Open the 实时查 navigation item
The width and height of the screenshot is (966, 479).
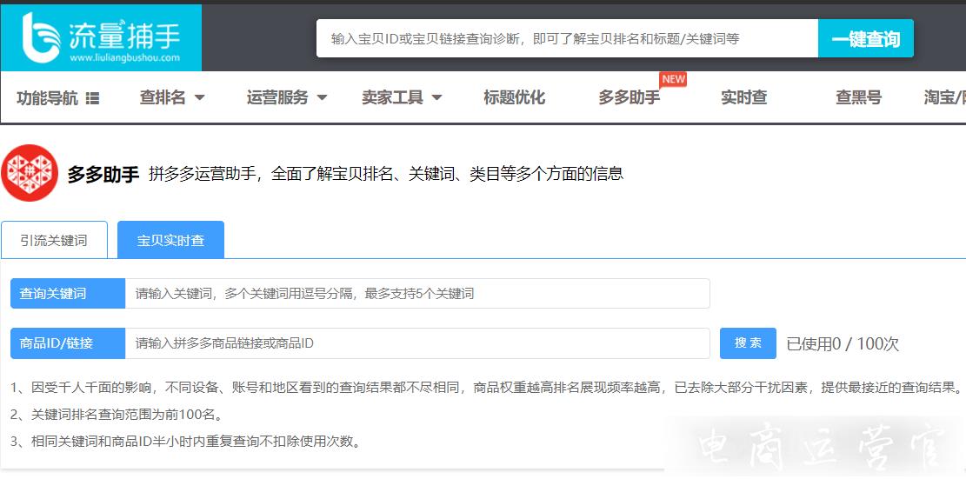(743, 97)
